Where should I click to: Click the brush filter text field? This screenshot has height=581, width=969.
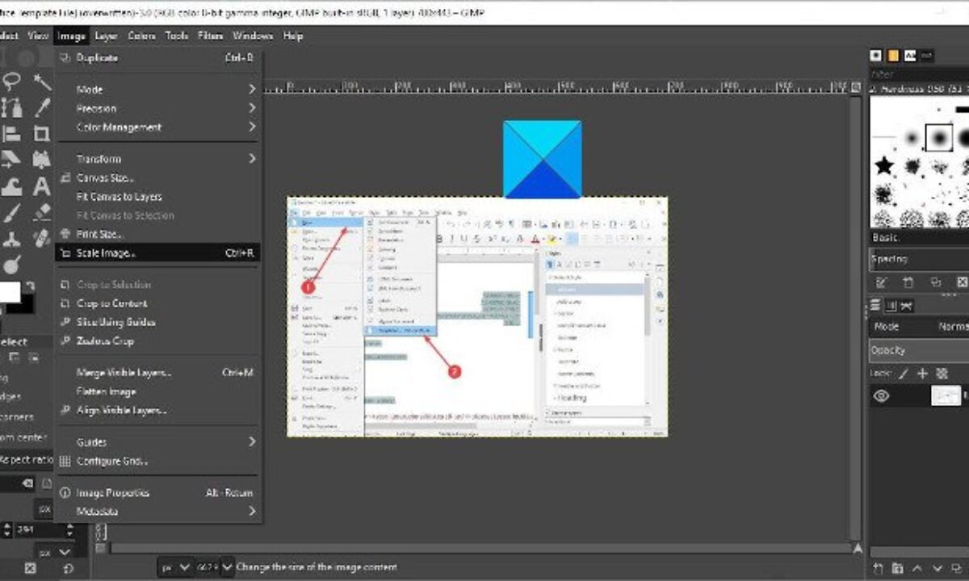(x=919, y=73)
